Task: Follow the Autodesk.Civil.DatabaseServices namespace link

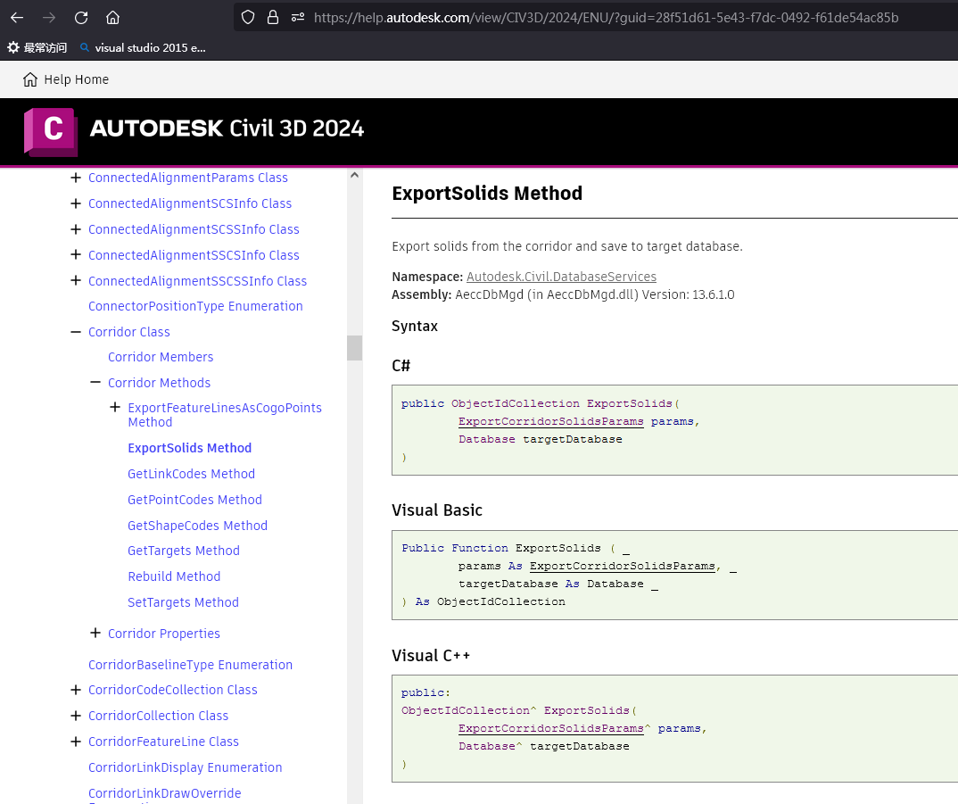Action: point(560,277)
